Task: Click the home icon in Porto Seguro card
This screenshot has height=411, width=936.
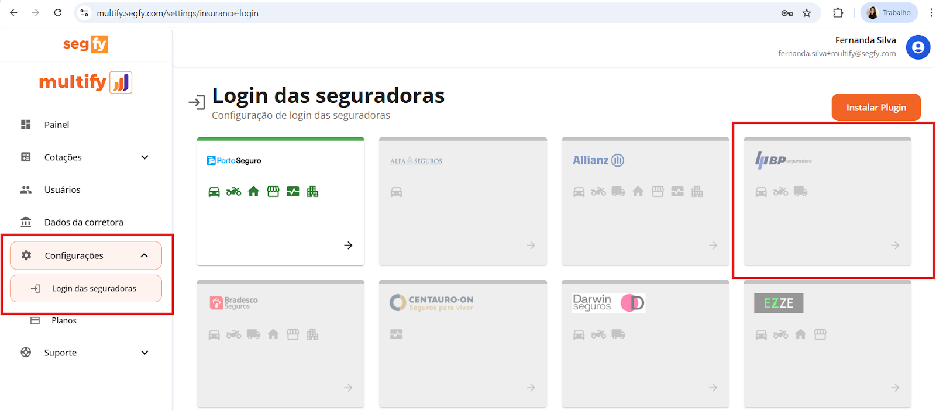Action: coord(253,192)
